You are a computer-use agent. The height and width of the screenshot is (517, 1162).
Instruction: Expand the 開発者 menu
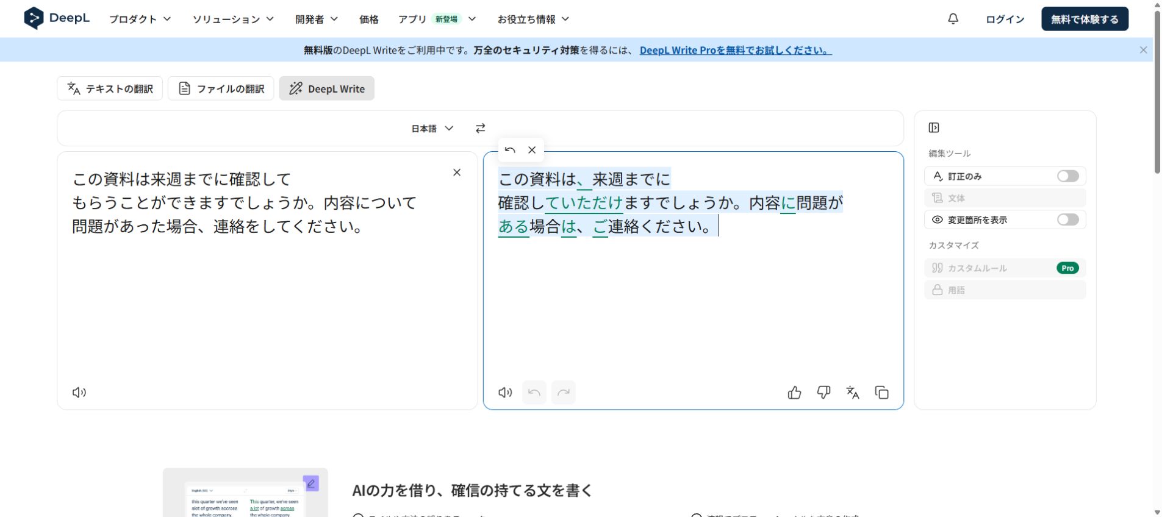click(x=317, y=19)
